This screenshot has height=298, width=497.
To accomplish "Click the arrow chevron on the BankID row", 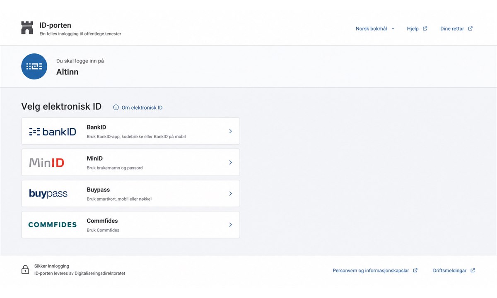I will point(231,131).
